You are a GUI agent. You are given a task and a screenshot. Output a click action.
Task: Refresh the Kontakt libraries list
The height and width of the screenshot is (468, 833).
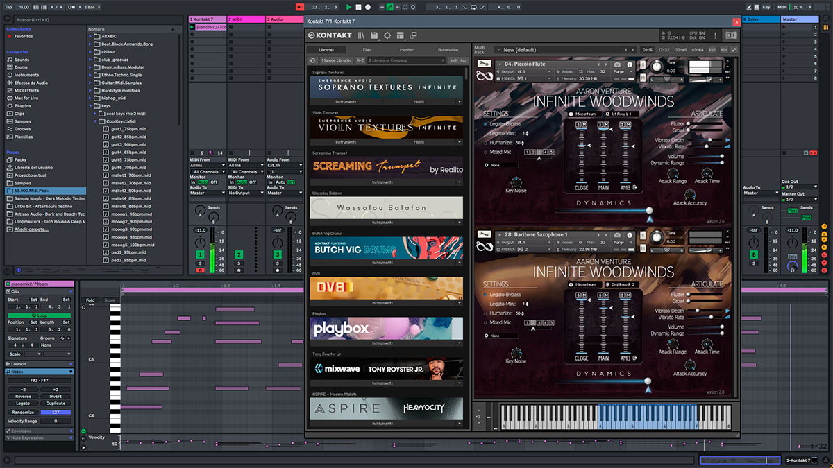(x=313, y=60)
